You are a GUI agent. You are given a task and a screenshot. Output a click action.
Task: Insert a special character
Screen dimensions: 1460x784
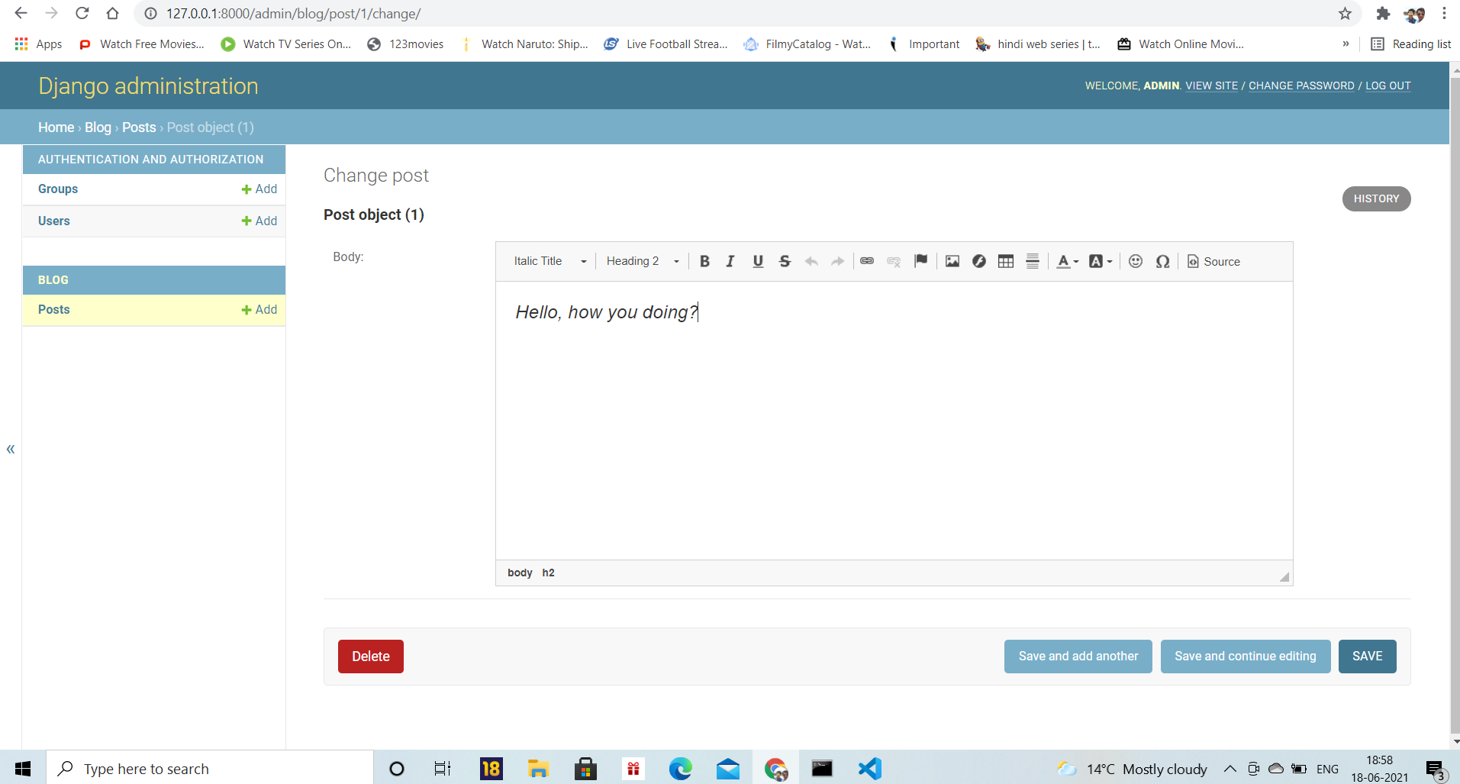click(x=1162, y=261)
